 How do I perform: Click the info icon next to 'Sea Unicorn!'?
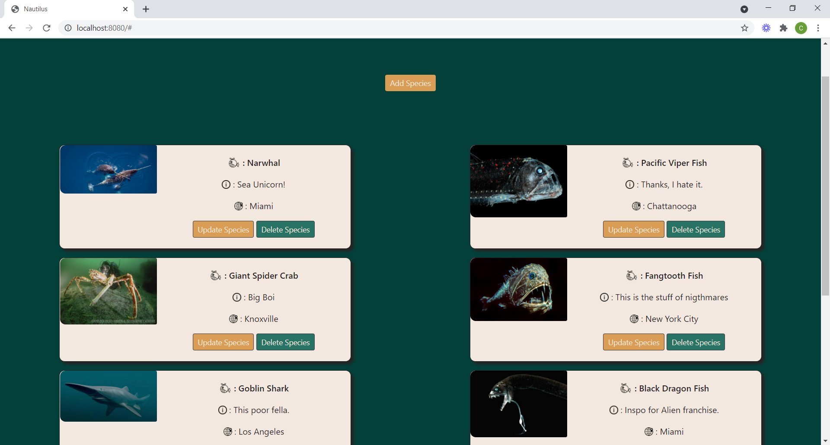click(227, 184)
